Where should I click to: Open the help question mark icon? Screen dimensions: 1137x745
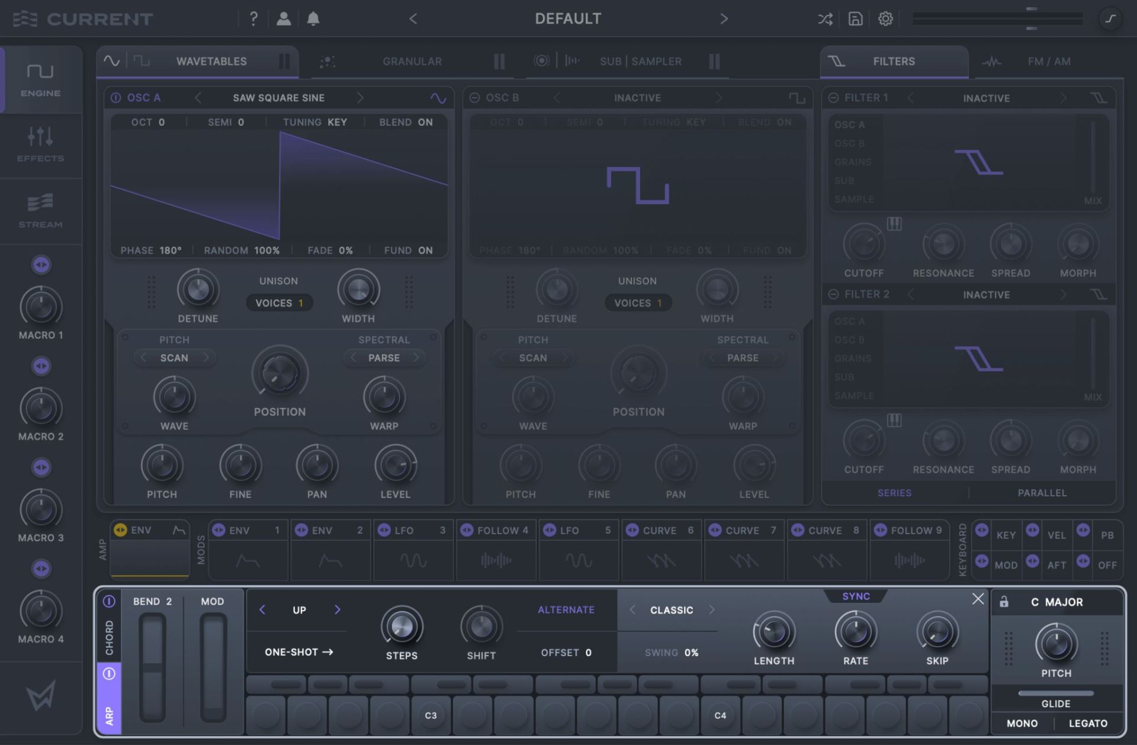point(253,18)
